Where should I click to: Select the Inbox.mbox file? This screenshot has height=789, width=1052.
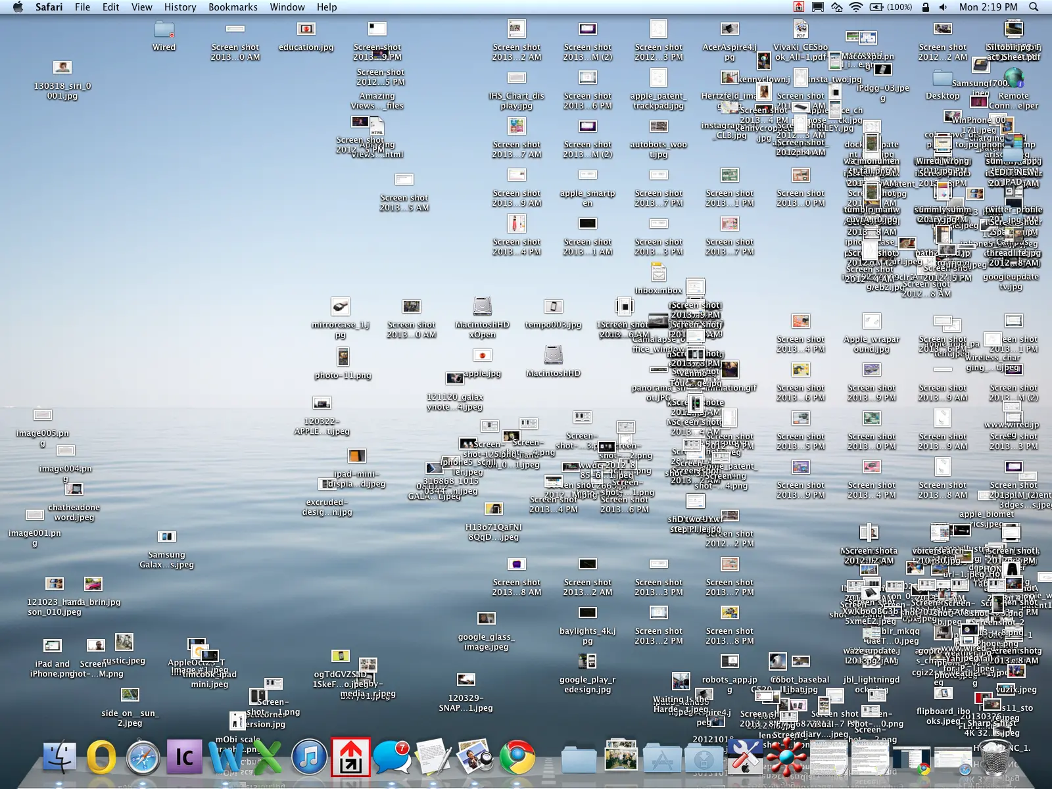point(658,272)
